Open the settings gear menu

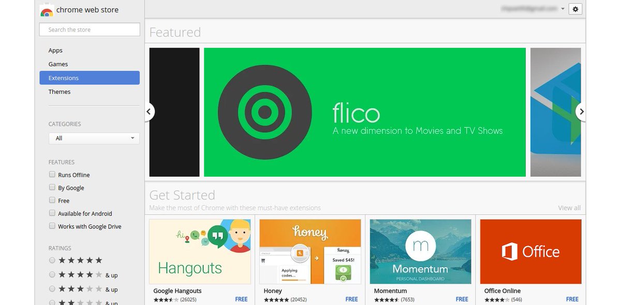tap(575, 9)
